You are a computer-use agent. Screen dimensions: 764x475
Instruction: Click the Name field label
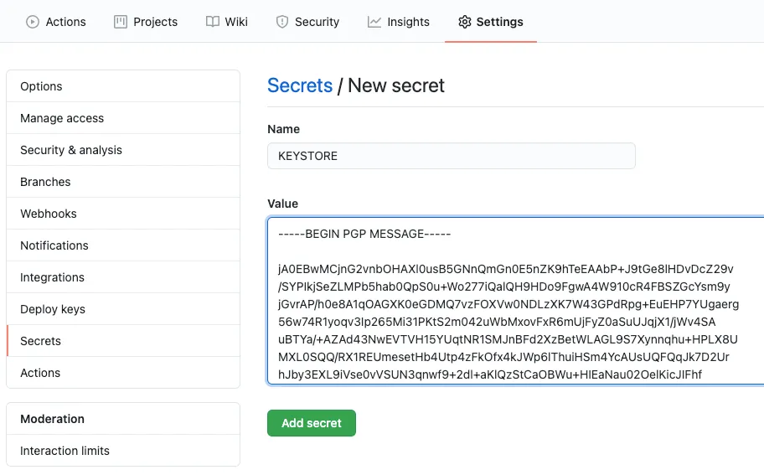point(284,129)
